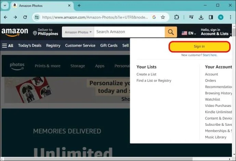236x161 pixels.
Task: Open Content & Devices link
Action: (x=219, y=118)
